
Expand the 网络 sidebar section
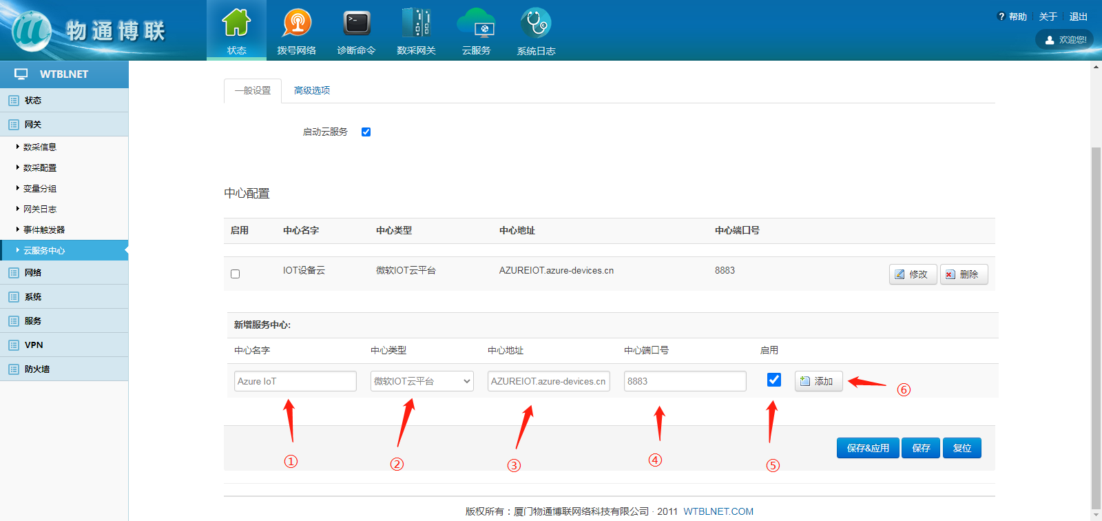pos(33,273)
